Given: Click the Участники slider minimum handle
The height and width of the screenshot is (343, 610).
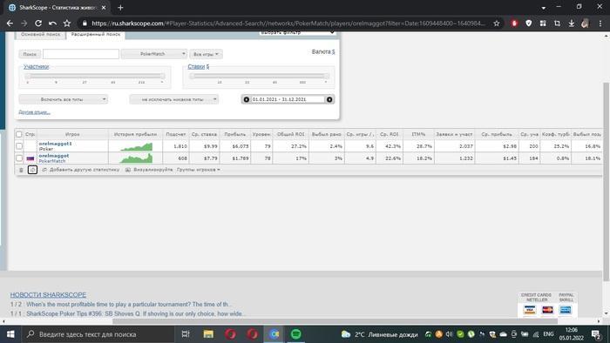Looking at the screenshot, I should [x=28, y=77].
